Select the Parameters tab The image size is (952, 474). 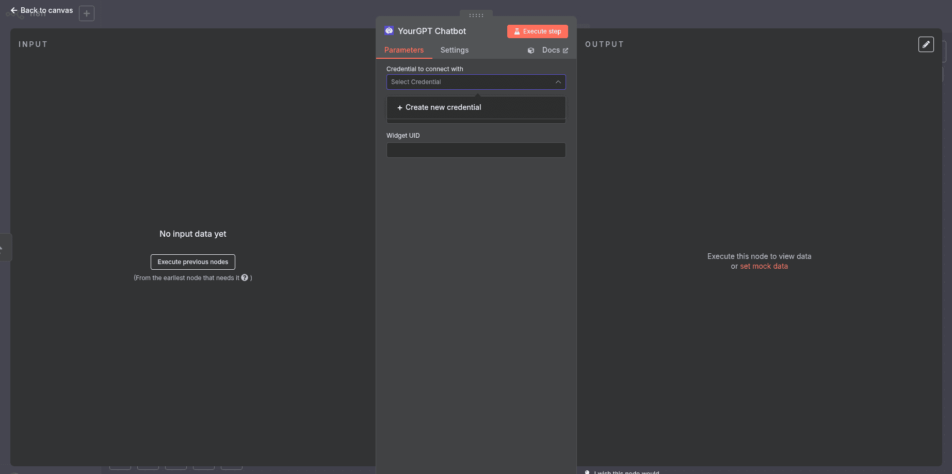tap(404, 50)
